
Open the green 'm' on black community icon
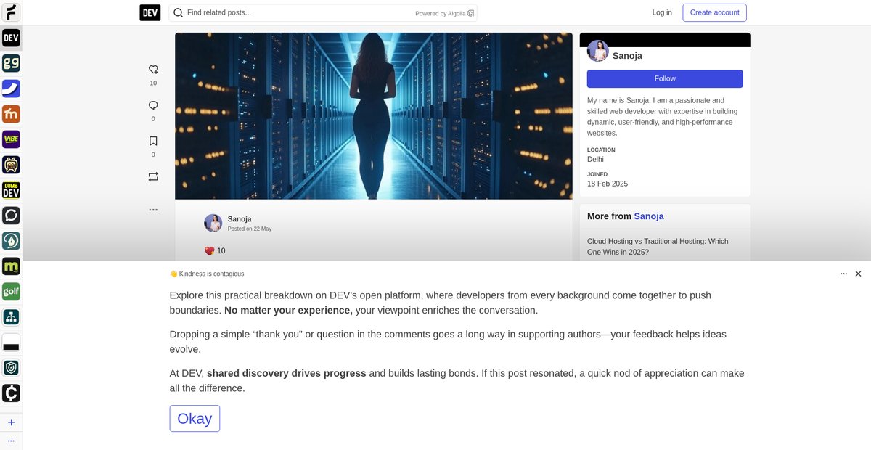click(x=11, y=266)
